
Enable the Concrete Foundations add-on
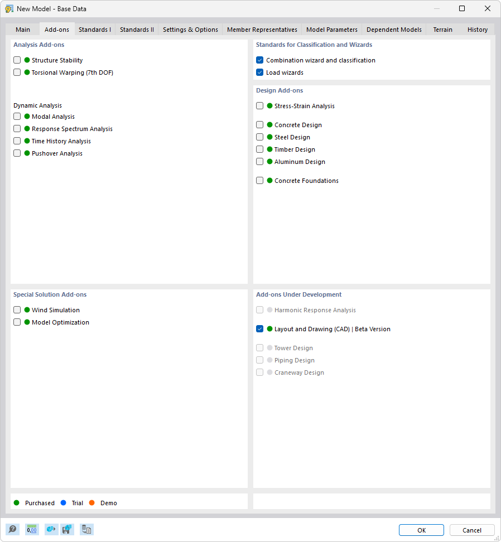pyautogui.click(x=259, y=180)
